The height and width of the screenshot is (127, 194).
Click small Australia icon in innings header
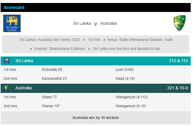(7, 88)
